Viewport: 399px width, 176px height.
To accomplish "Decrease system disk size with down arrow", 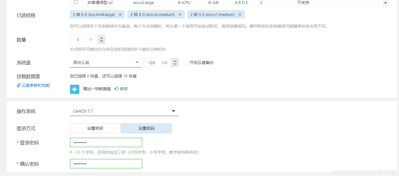I will pos(175,65).
